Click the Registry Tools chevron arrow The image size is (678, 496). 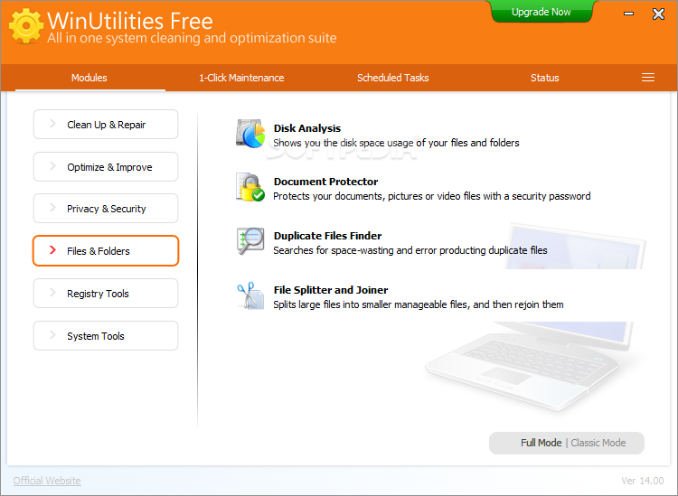[52, 293]
